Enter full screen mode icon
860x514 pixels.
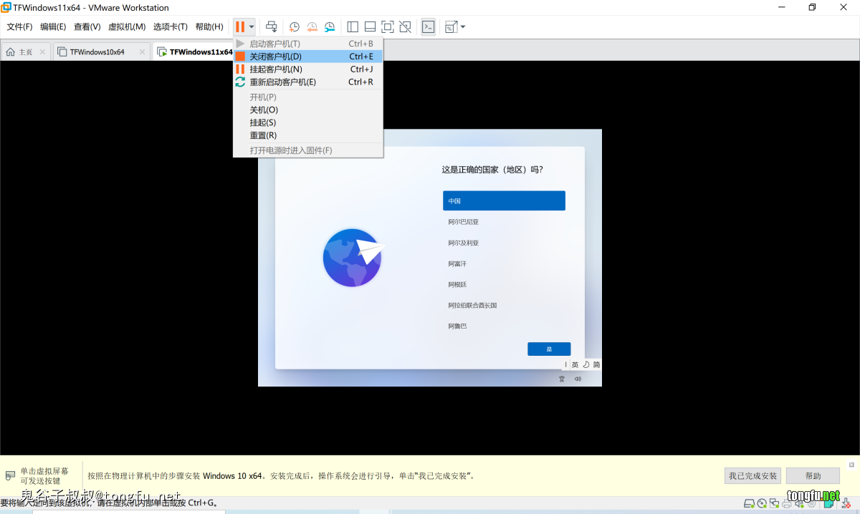tap(388, 27)
